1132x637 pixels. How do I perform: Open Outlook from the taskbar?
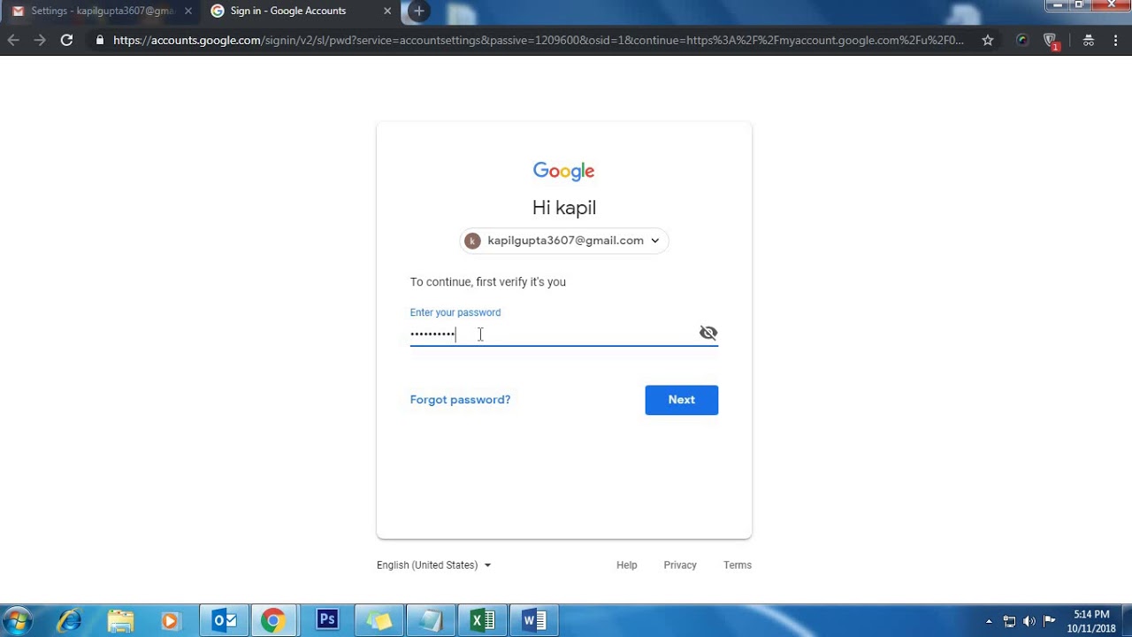click(225, 620)
